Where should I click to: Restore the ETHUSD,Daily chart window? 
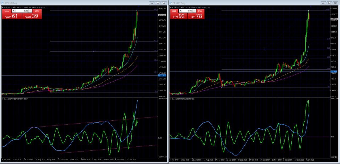pyautogui.click(x=329, y=3)
